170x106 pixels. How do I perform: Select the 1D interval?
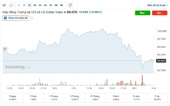pos(51,5)
